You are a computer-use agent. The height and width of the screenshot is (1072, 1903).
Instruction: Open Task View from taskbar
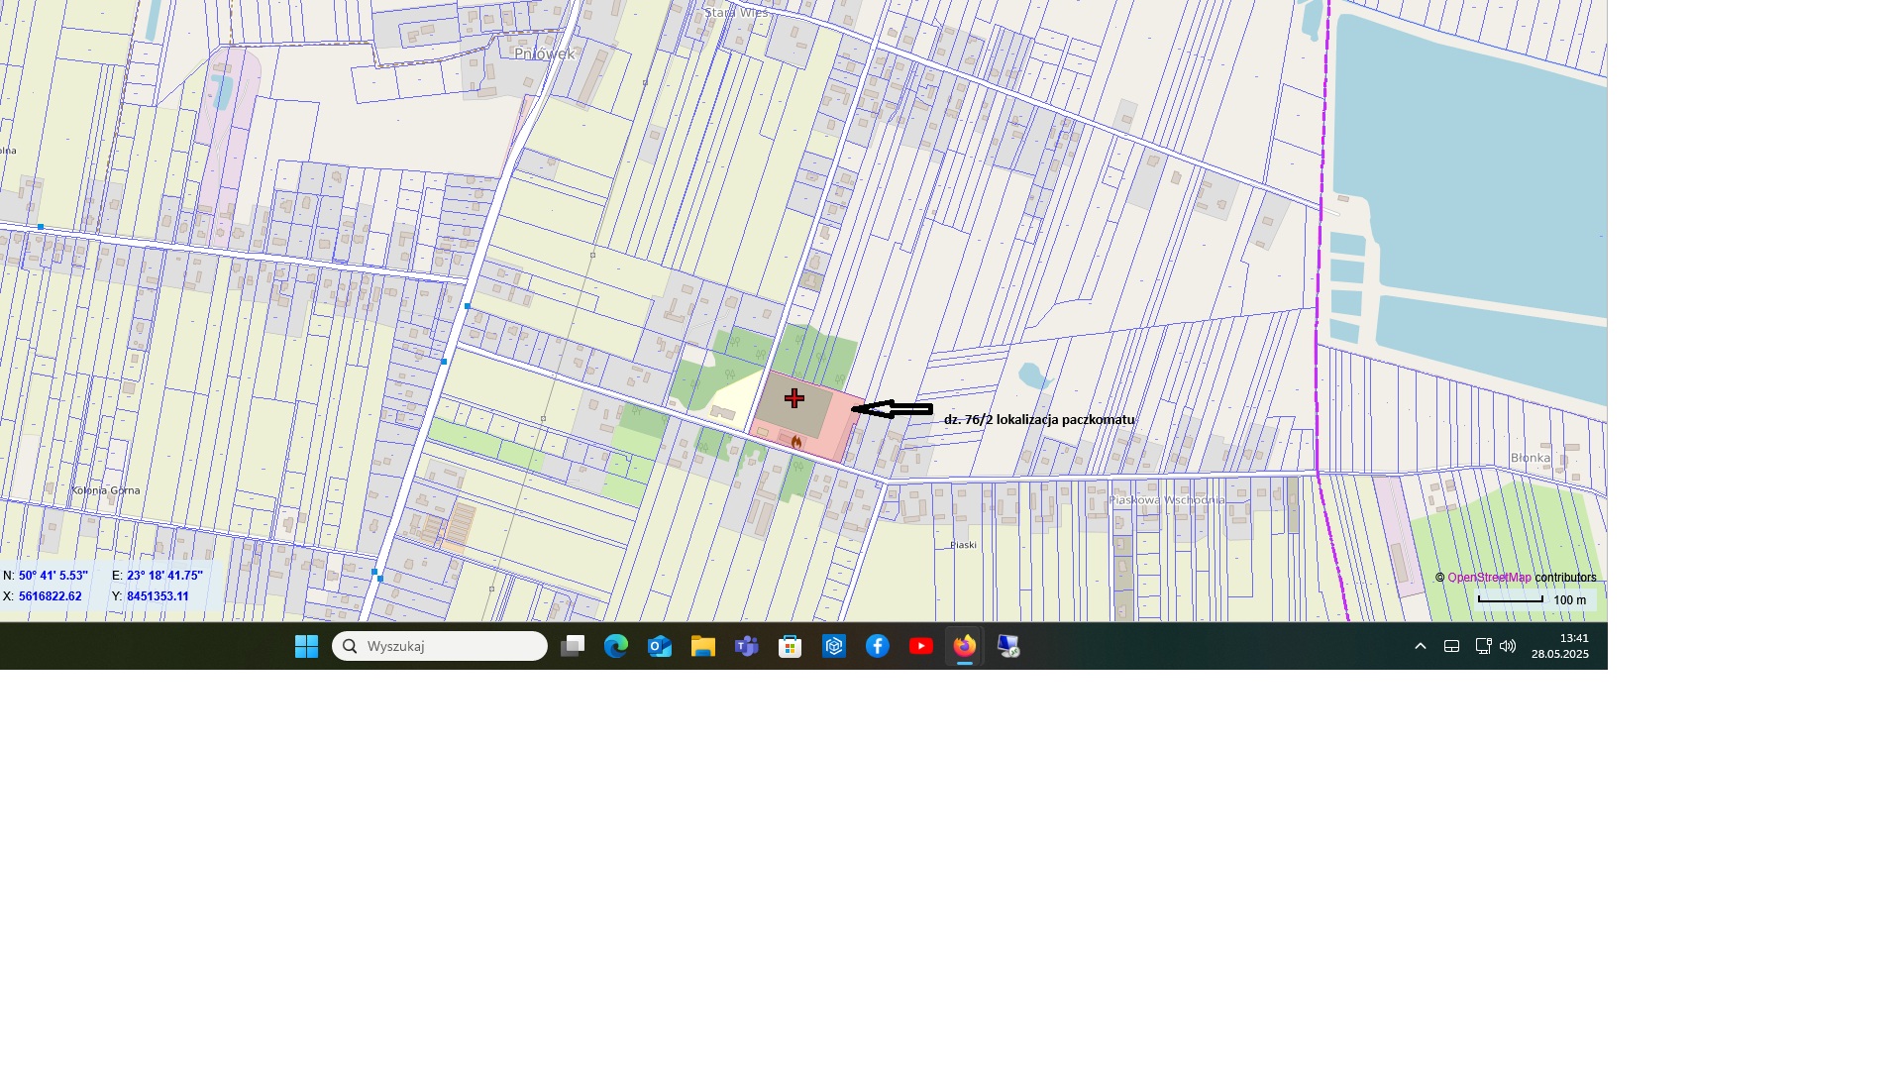573,647
